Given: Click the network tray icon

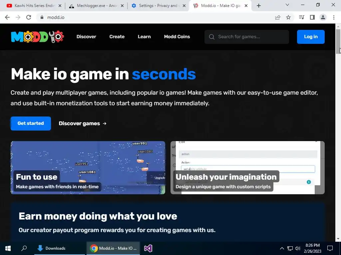Looking at the screenshot, I should (290, 248).
